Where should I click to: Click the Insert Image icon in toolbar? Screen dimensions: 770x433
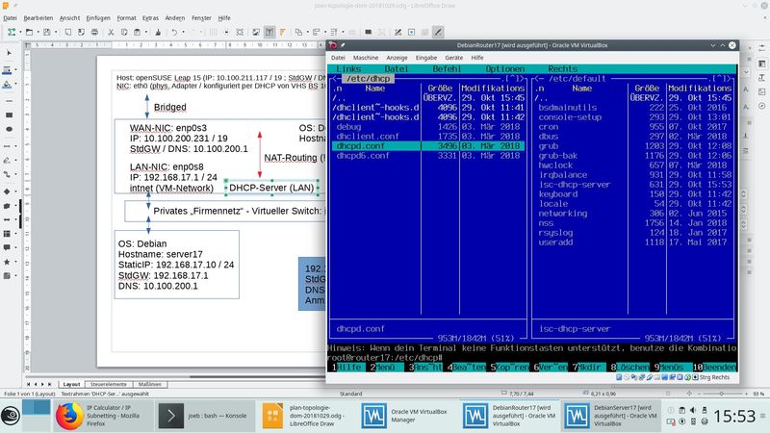pyautogui.click(x=256, y=32)
